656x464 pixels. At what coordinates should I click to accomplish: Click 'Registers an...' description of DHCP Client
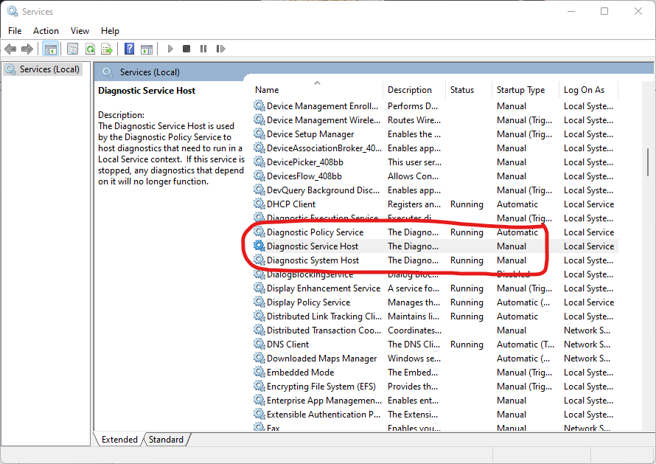414,204
